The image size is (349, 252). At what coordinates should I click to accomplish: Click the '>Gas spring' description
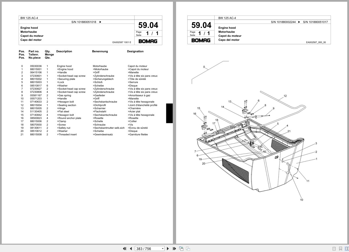(64, 95)
